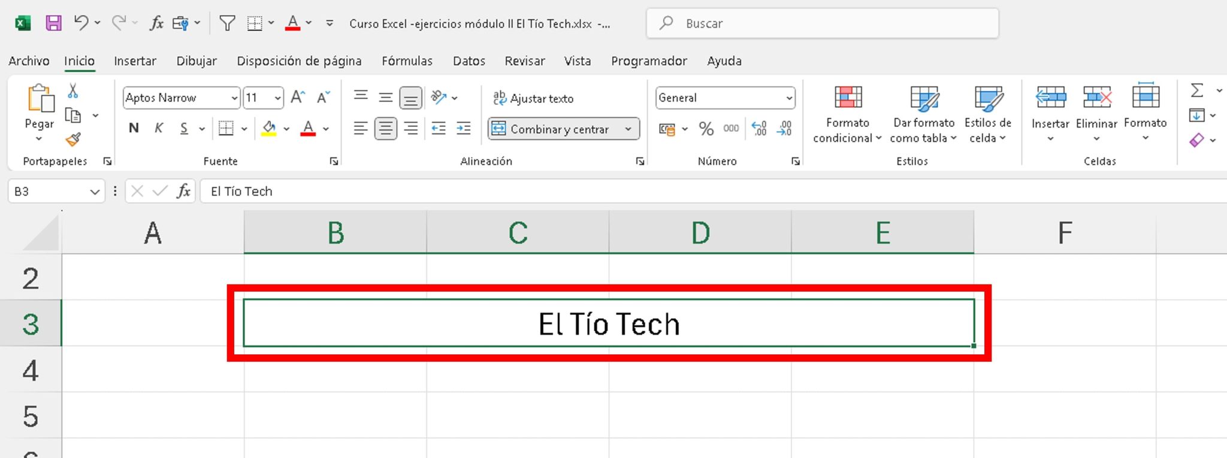1227x458 pixels.
Task: Click the Eliminar celdas icon
Action: pyautogui.click(x=1096, y=111)
